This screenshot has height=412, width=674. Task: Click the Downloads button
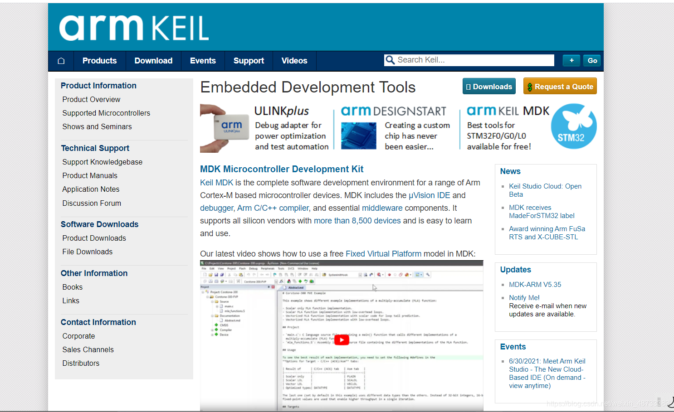489,87
